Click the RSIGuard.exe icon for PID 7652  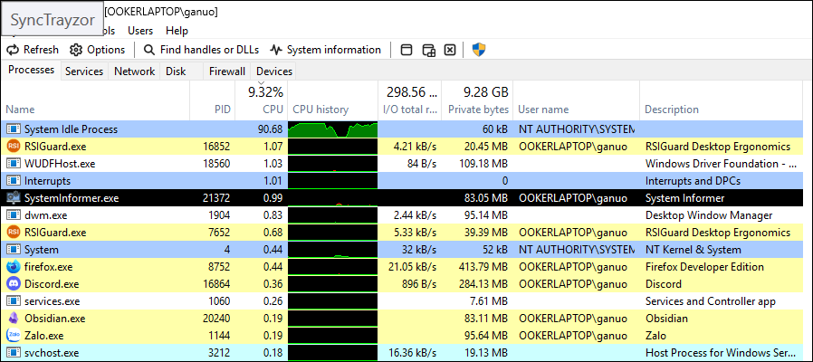[x=14, y=233]
